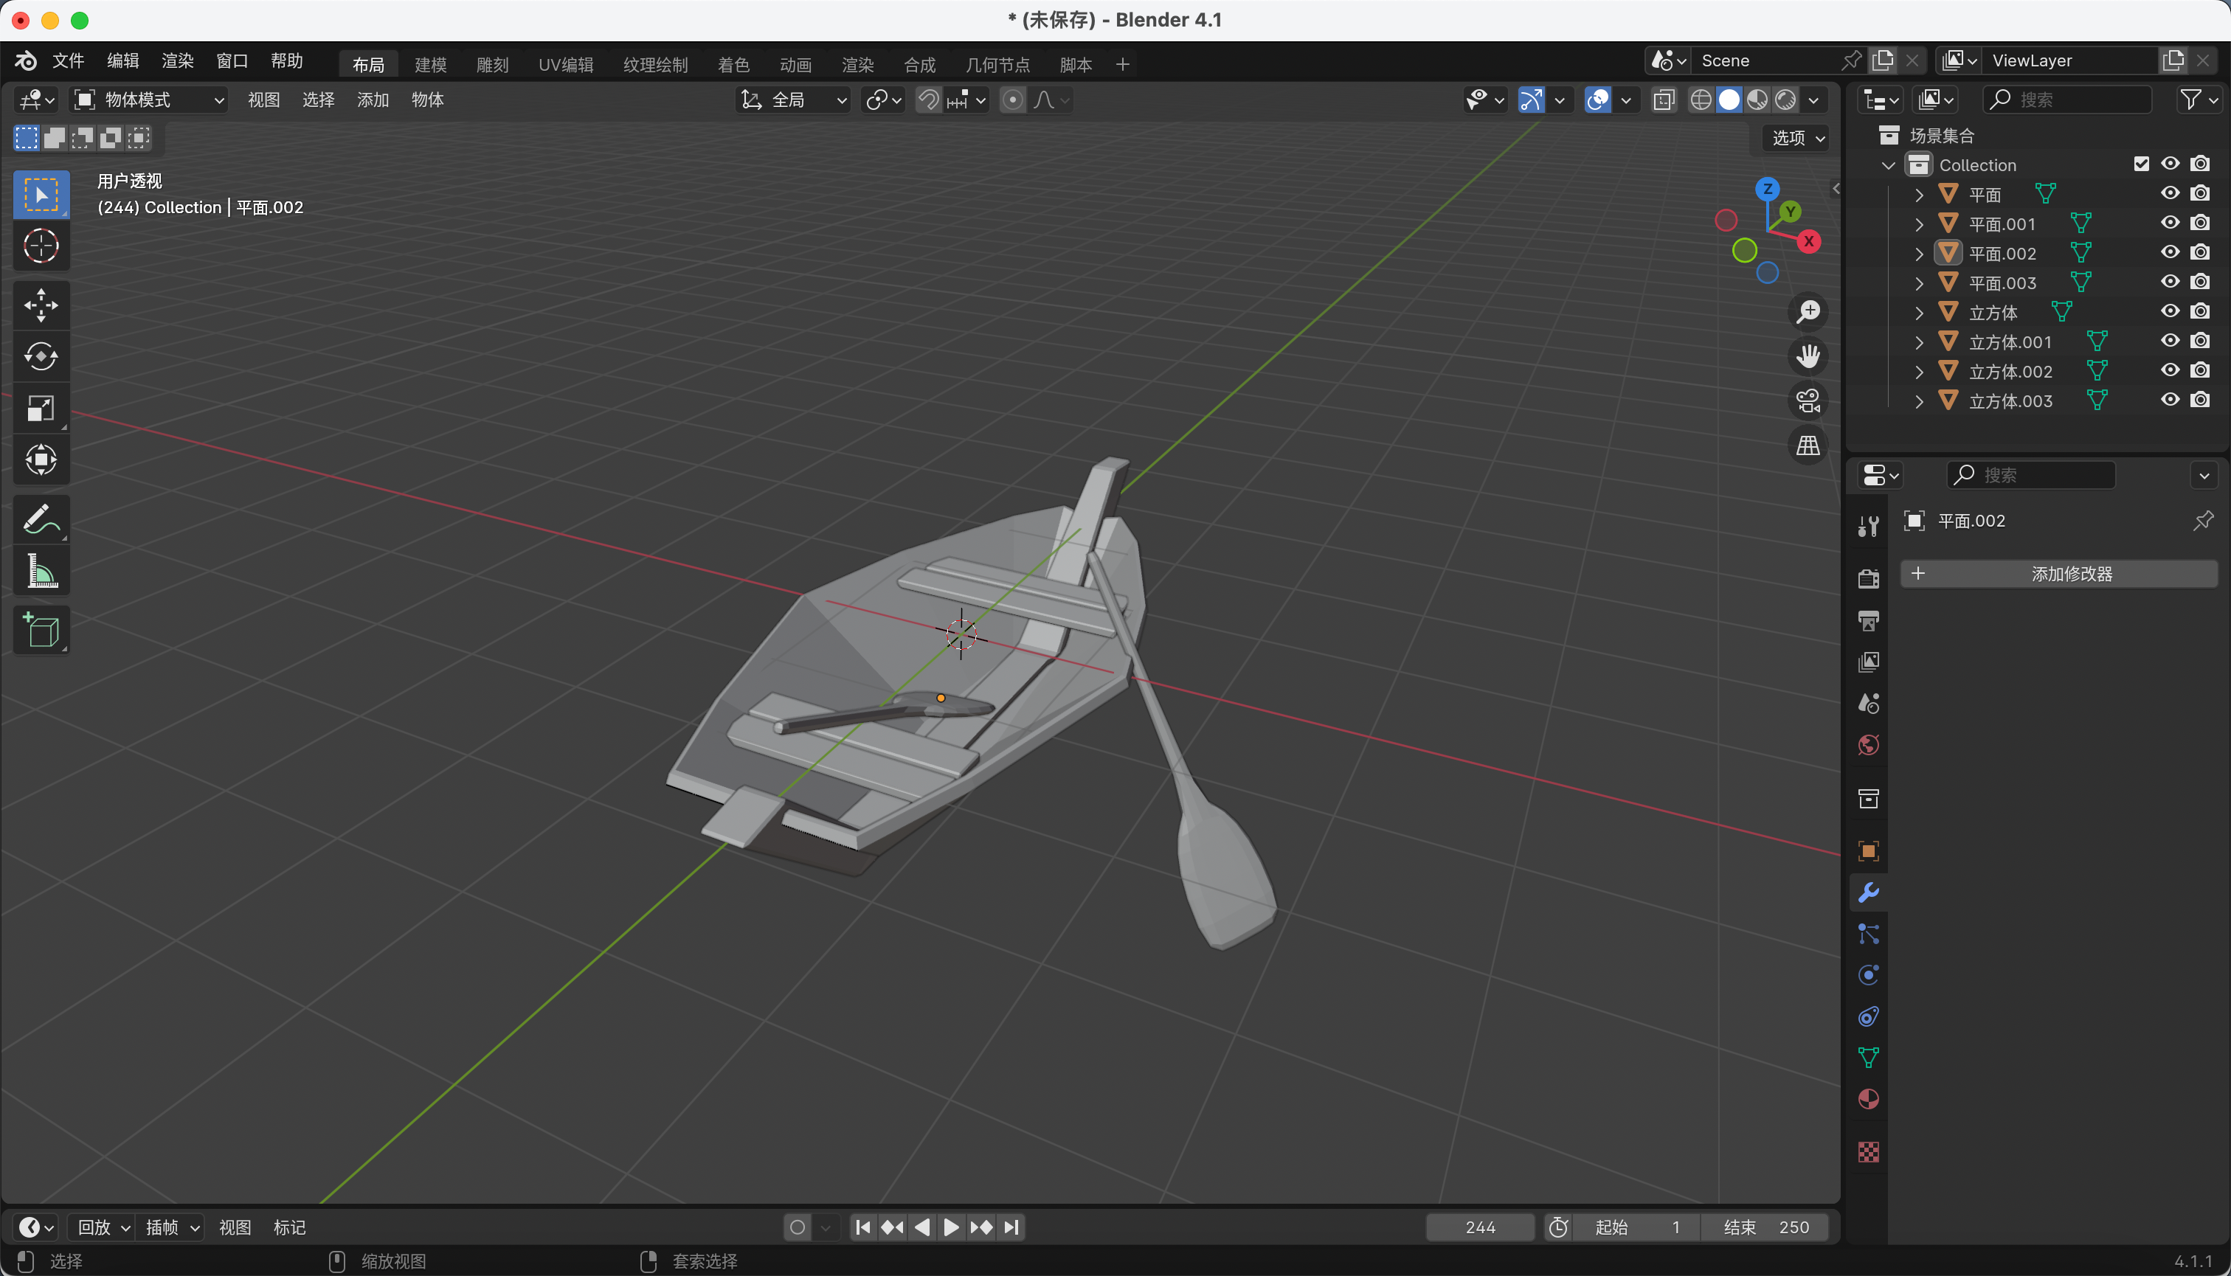2231x1276 pixels.
Task: Click the current frame field 244
Action: click(1479, 1226)
